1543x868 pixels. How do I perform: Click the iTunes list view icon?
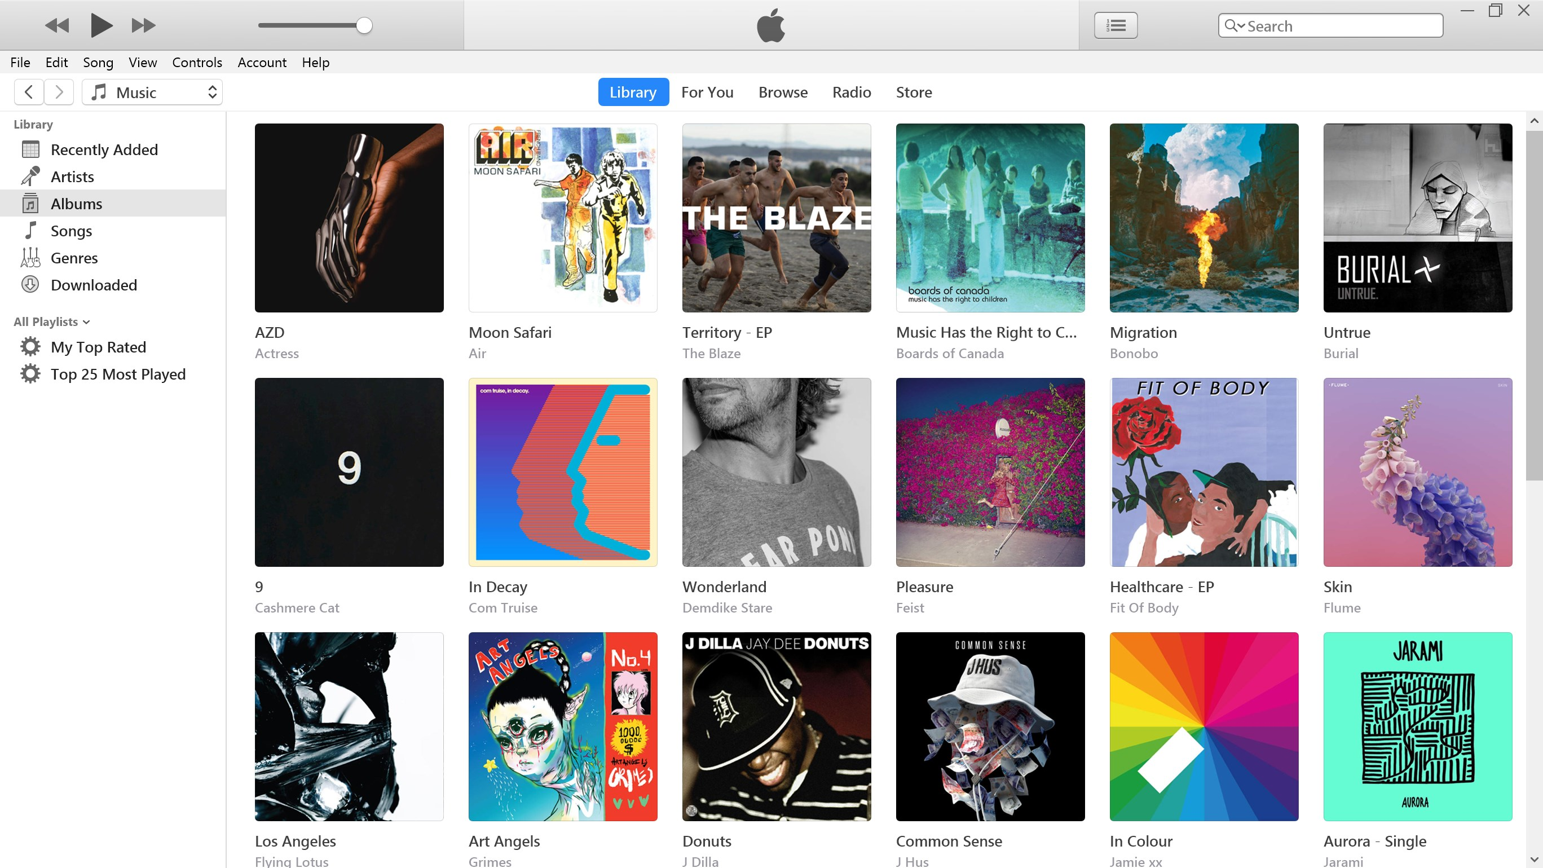(1116, 24)
